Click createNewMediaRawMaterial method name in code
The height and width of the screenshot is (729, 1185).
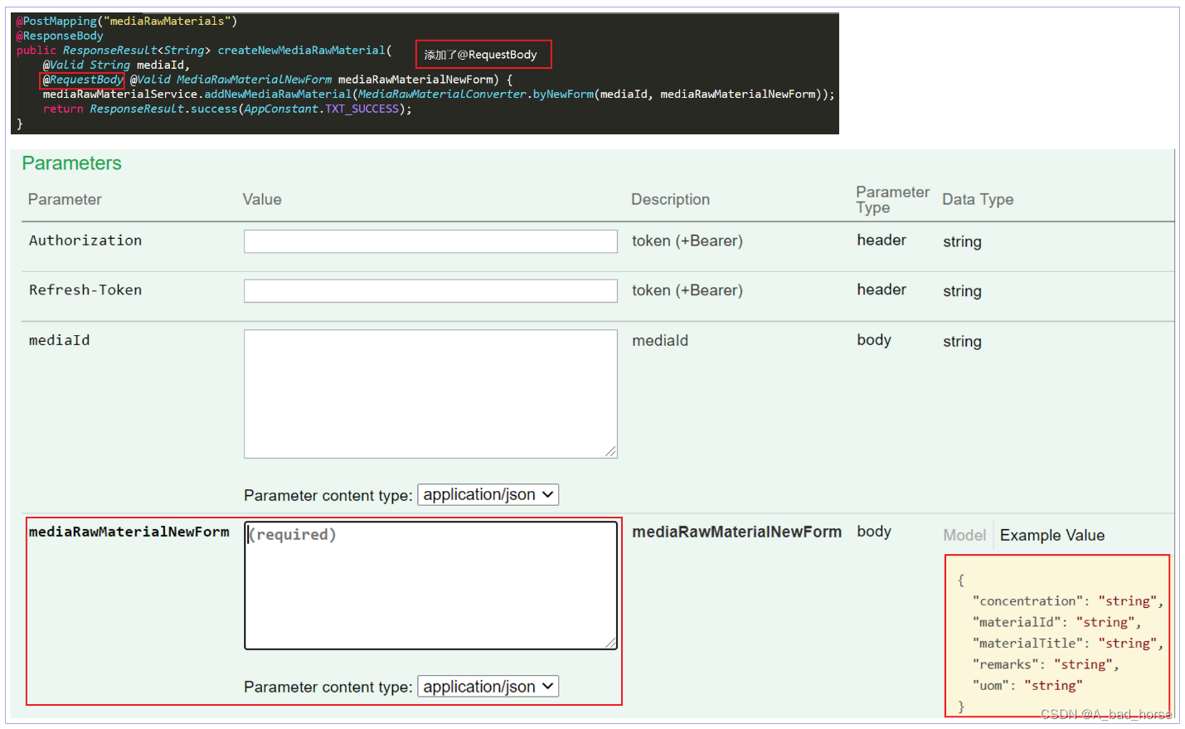click(x=301, y=51)
